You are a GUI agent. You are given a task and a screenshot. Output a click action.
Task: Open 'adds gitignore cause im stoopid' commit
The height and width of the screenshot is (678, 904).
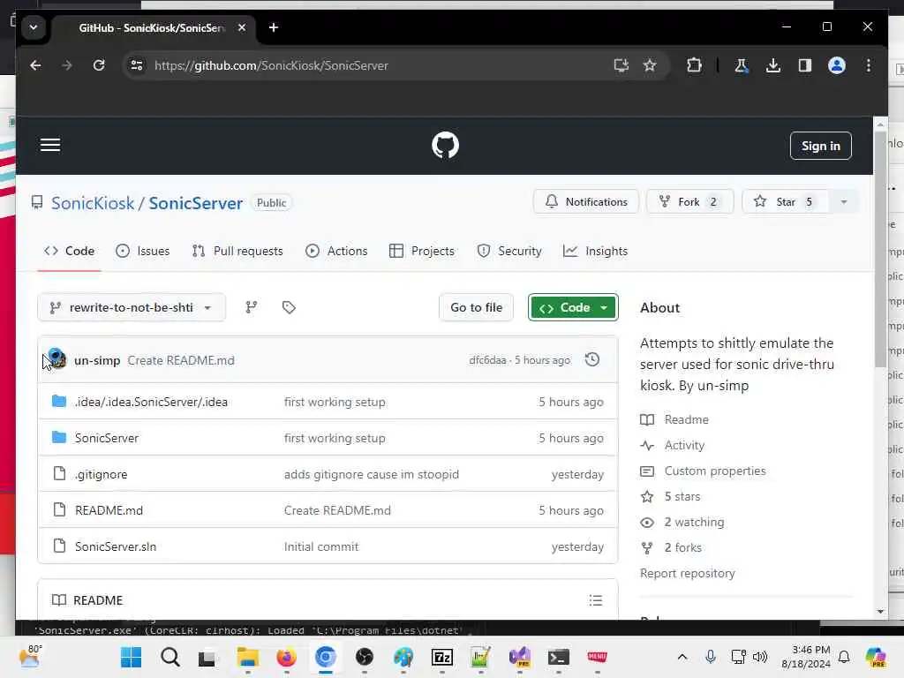(372, 474)
